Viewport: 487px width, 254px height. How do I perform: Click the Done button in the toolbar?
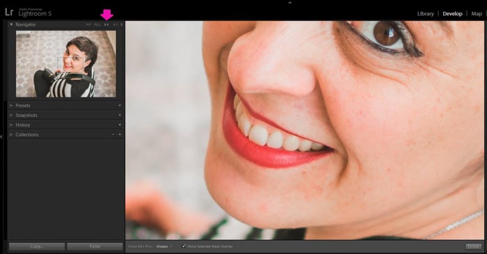point(473,246)
